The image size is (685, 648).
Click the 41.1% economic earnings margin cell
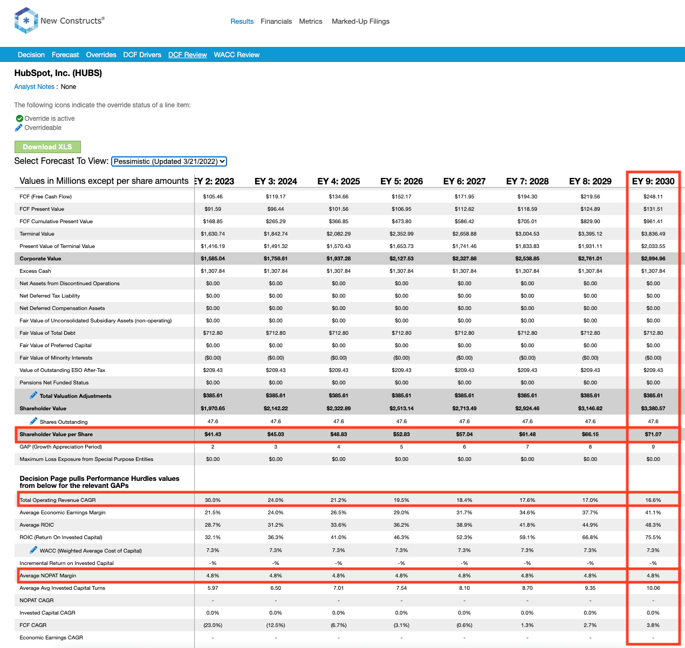pyautogui.click(x=653, y=513)
